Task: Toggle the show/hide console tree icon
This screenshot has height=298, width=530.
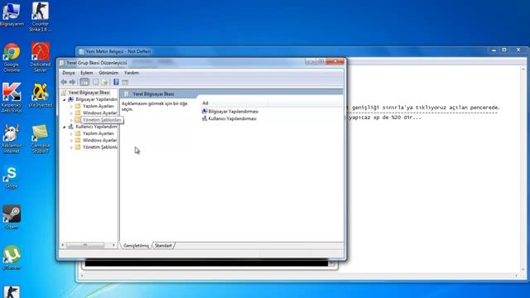Action: (x=84, y=82)
